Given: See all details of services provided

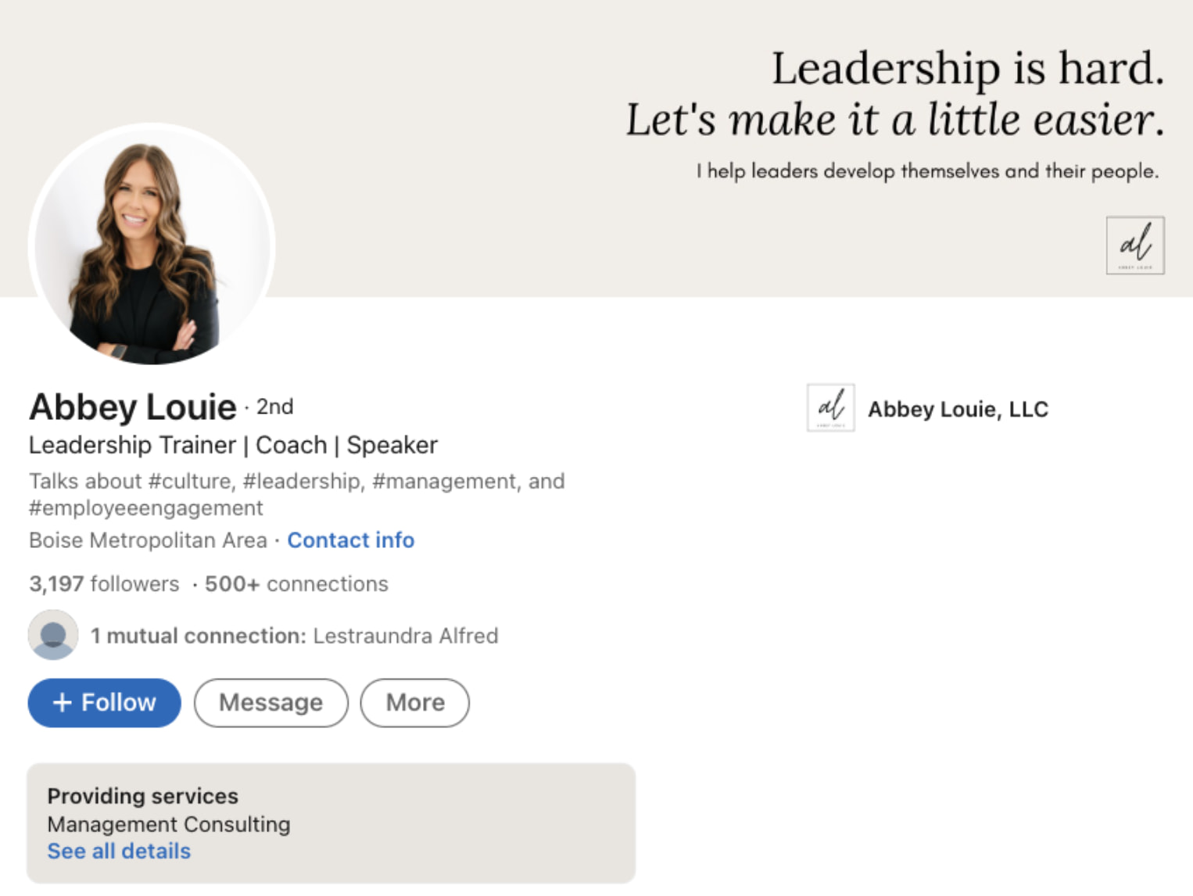Looking at the screenshot, I should pyautogui.click(x=118, y=851).
